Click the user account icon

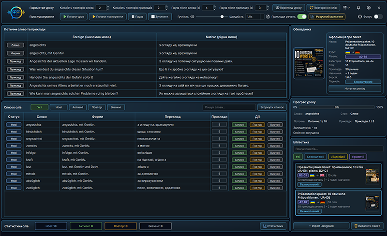pos(369,8)
